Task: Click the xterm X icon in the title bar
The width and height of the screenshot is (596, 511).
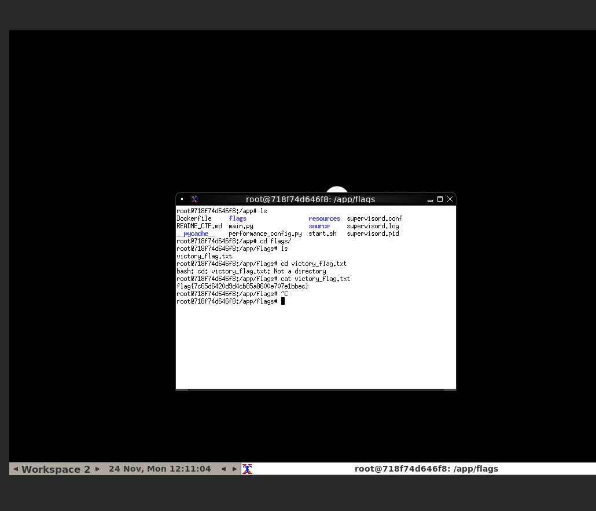Action: pos(194,199)
